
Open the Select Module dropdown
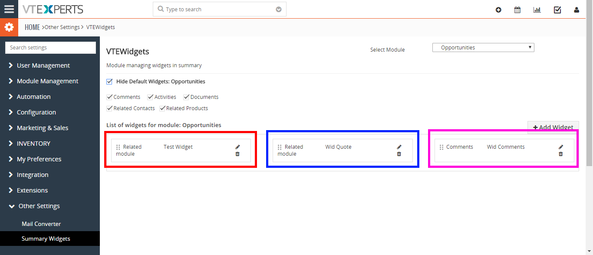pos(483,48)
